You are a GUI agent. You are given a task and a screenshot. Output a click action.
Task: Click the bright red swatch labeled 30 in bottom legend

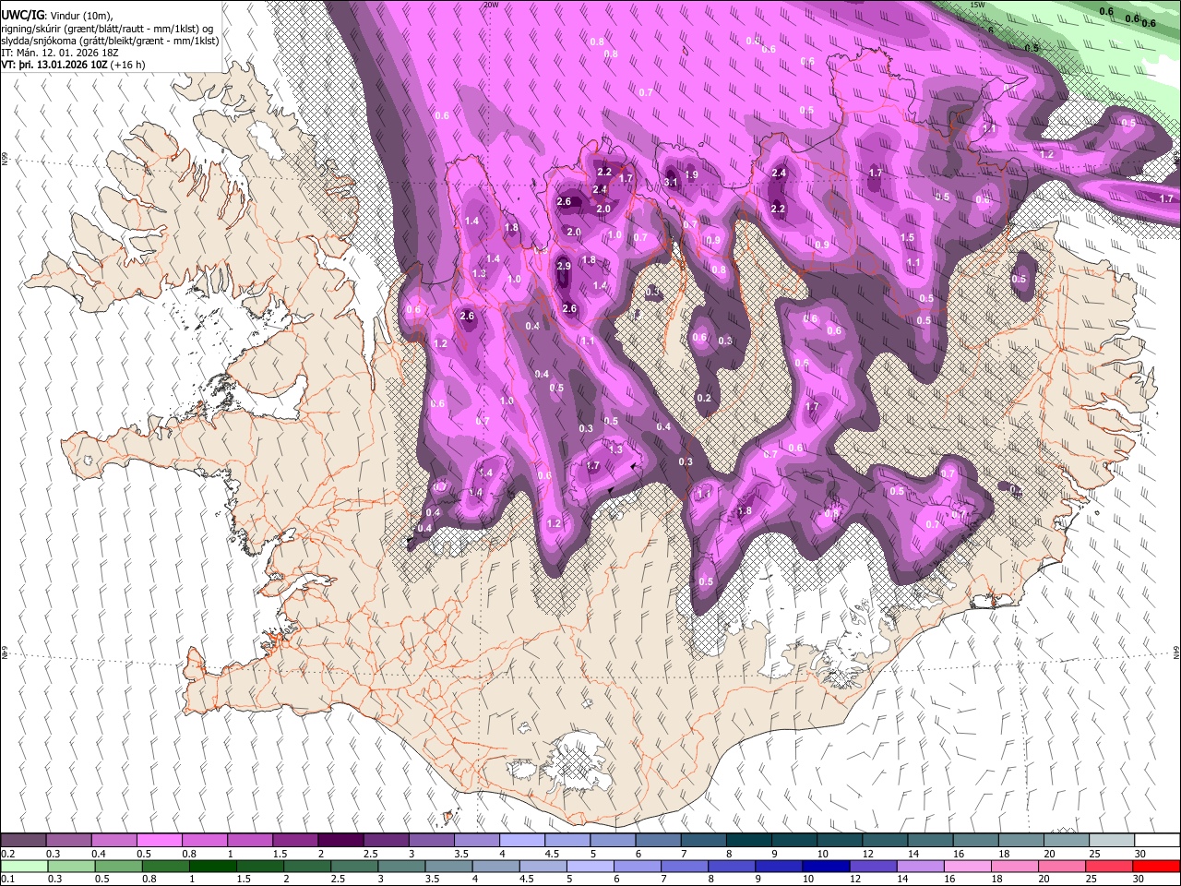[1157, 866]
